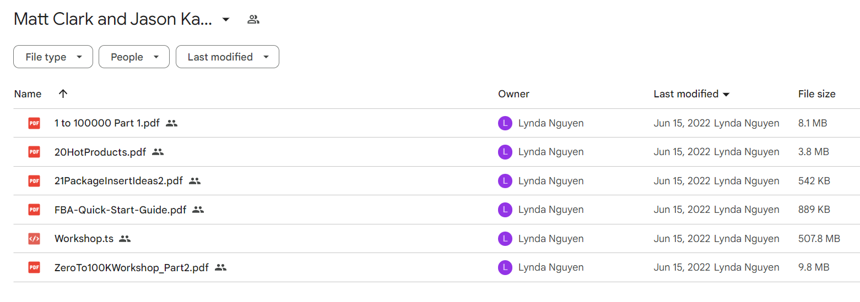This screenshot has height=302, width=860.
Task: Click the File size column header
Action: 816,94
